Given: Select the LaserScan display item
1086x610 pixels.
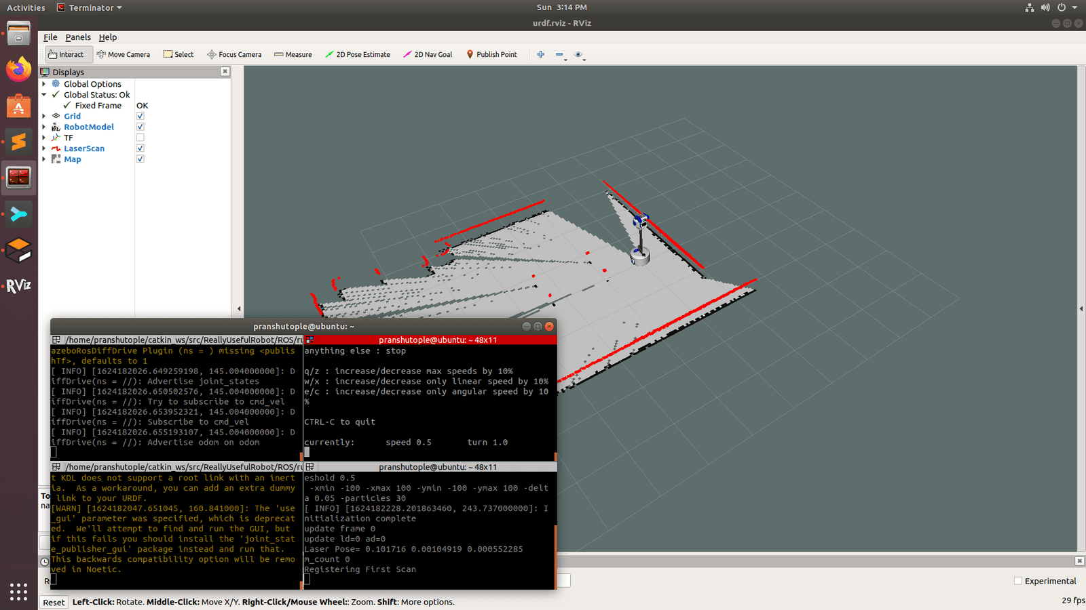Looking at the screenshot, I should (84, 148).
